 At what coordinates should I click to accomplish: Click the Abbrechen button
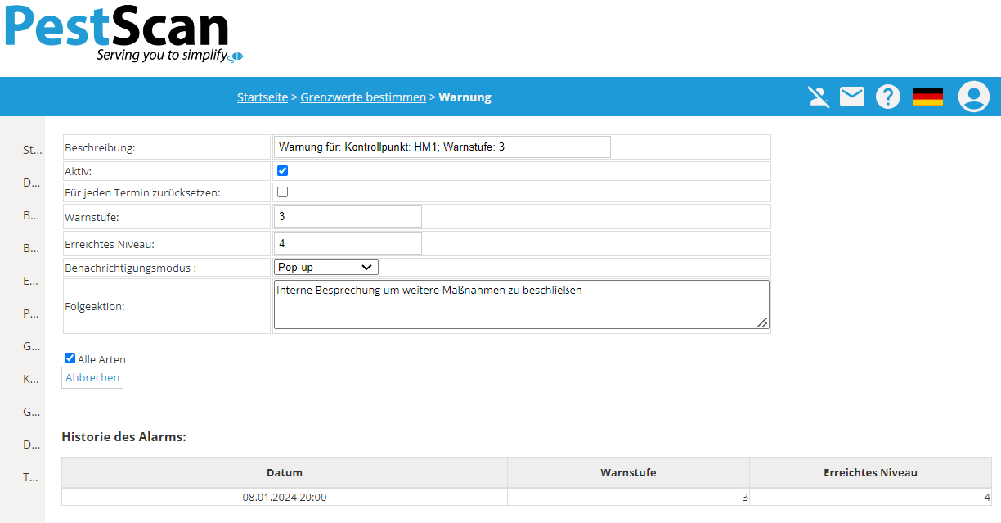92,377
